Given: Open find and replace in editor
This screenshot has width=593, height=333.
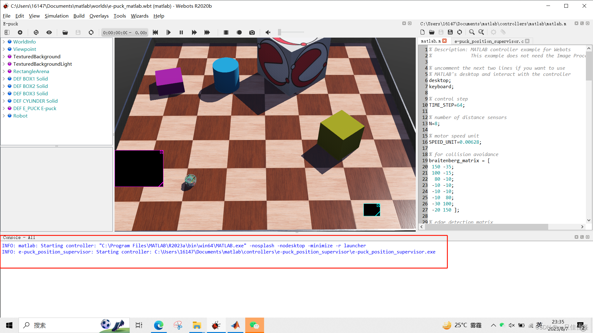Looking at the screenshot, I should click(x=481, y=32).
